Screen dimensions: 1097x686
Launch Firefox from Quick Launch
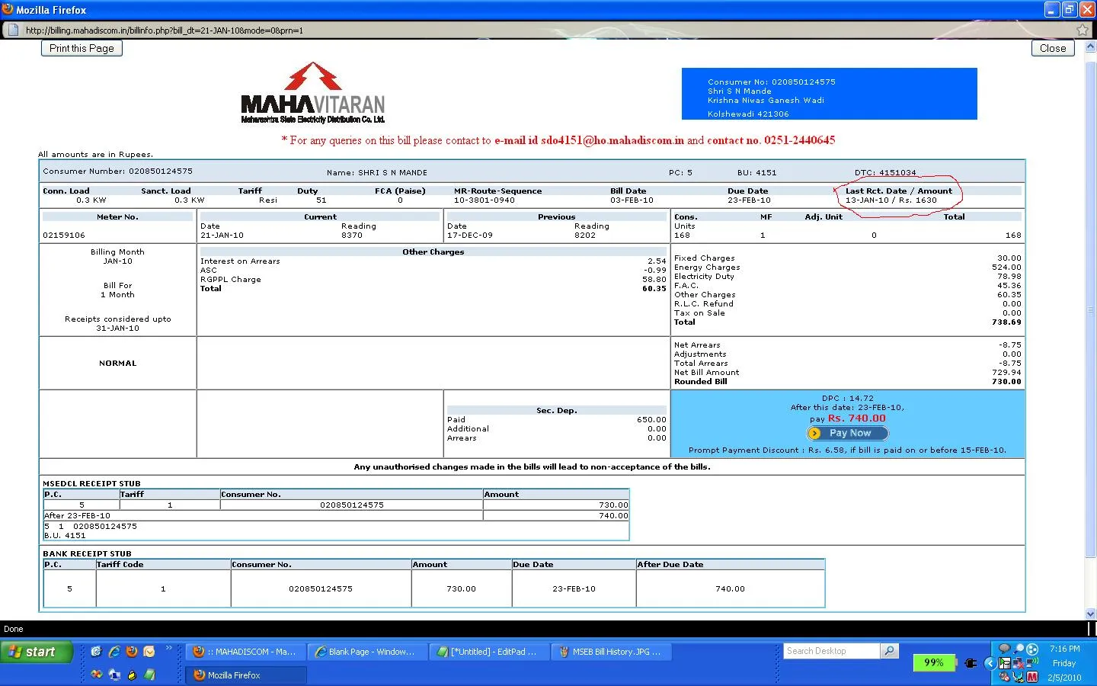[x=132, y=652]
